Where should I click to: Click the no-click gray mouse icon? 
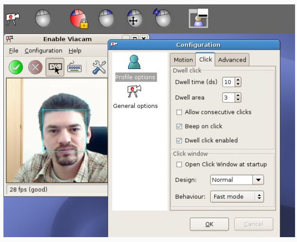(43, 18)
